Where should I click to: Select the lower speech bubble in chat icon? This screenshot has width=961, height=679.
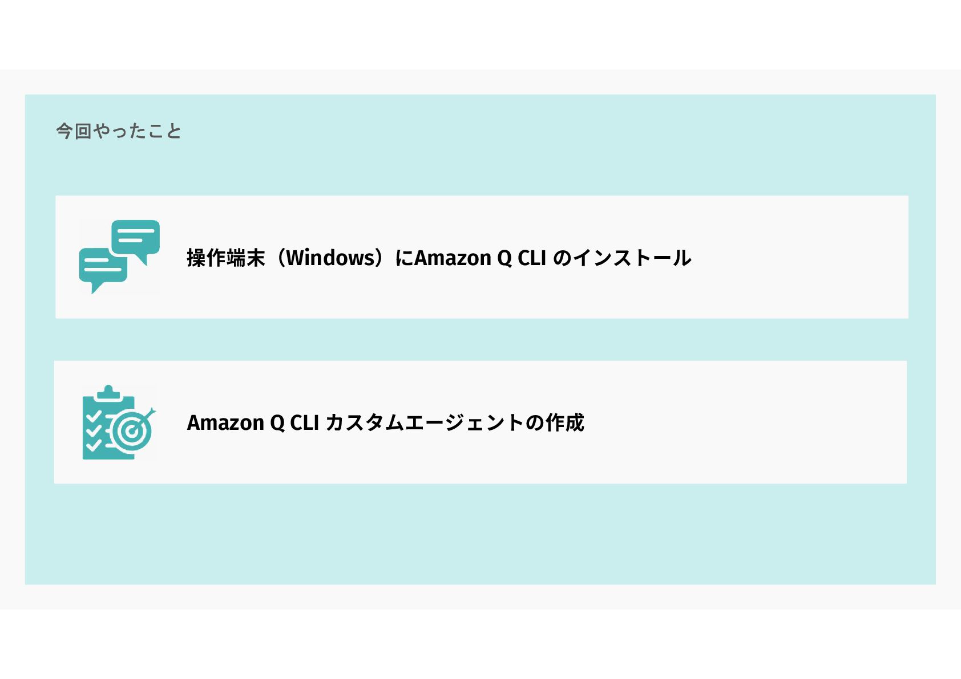(x=103, y=266)
